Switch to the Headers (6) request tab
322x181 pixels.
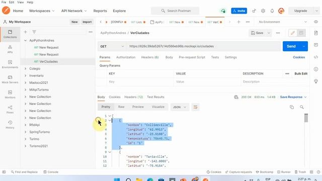150,57
